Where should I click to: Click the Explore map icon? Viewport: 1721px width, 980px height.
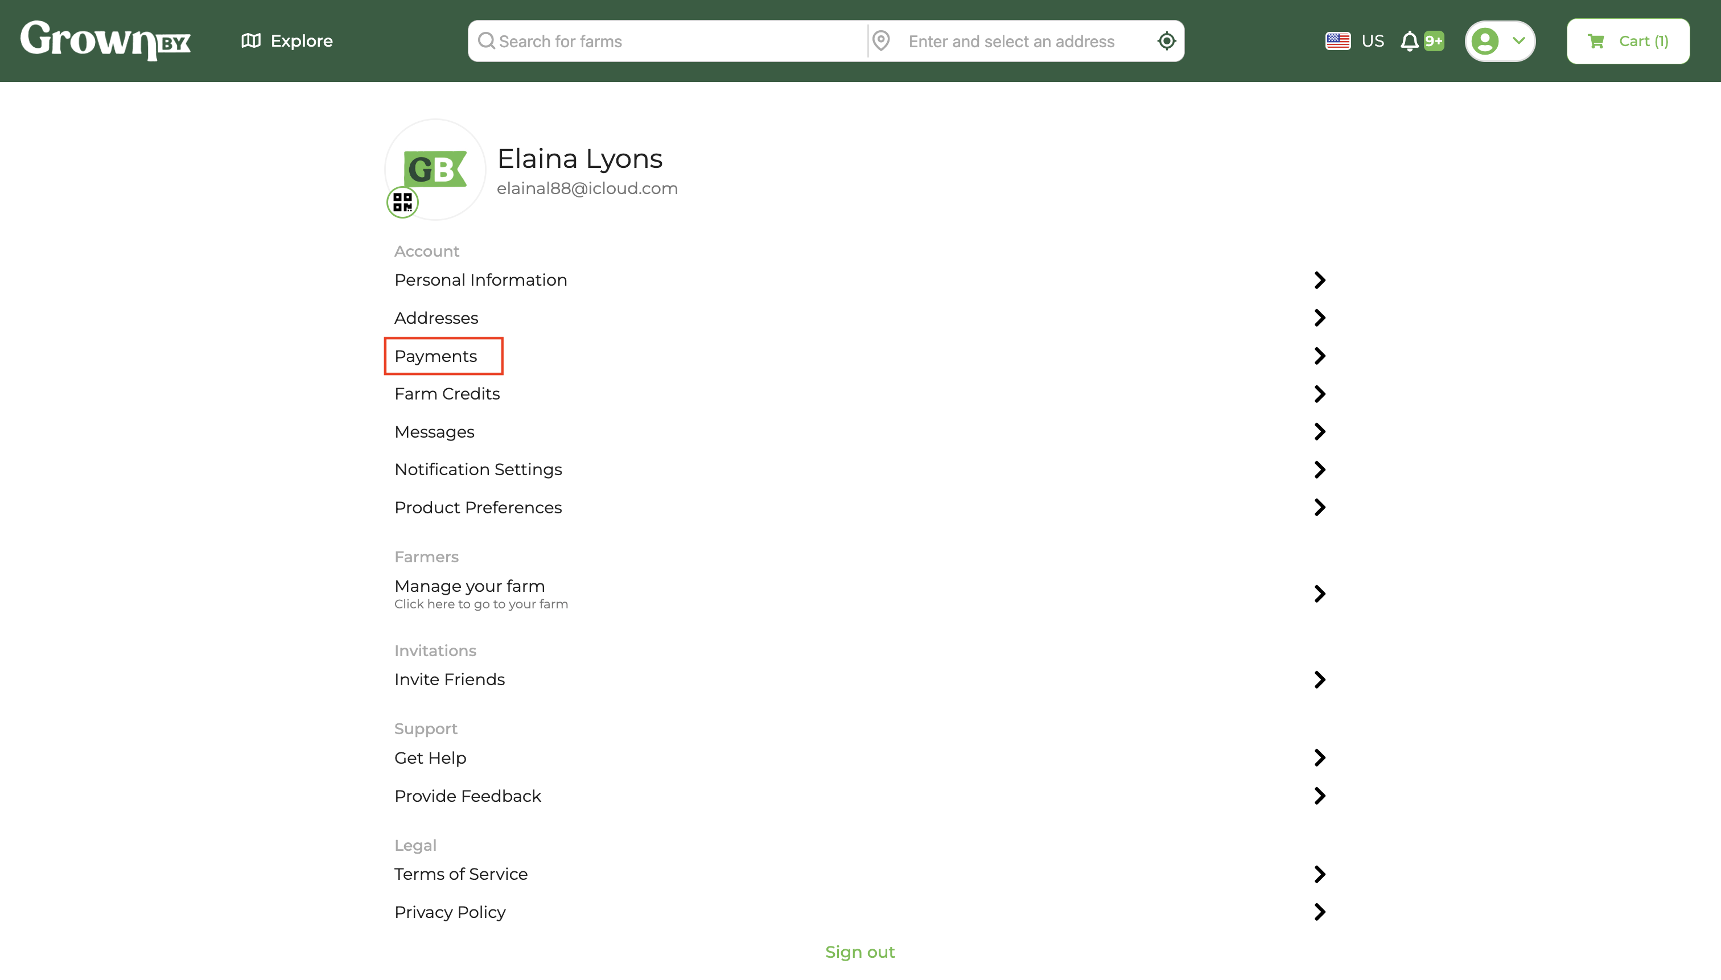pos(251,41)
